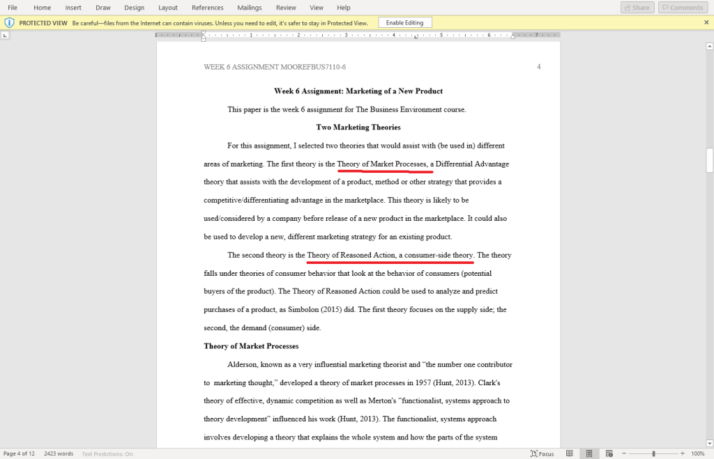Open the File menu

point(13,8)
